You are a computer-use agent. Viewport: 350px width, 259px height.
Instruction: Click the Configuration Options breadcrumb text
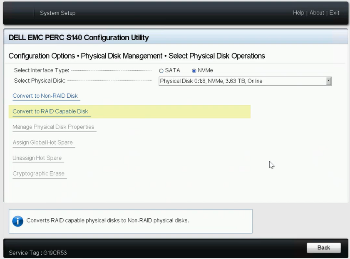pos(42,56)
